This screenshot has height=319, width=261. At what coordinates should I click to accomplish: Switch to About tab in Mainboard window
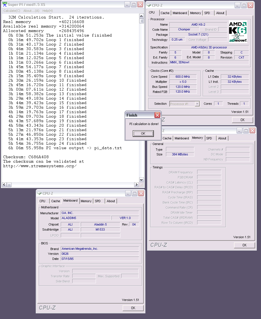tap(111, 201)
